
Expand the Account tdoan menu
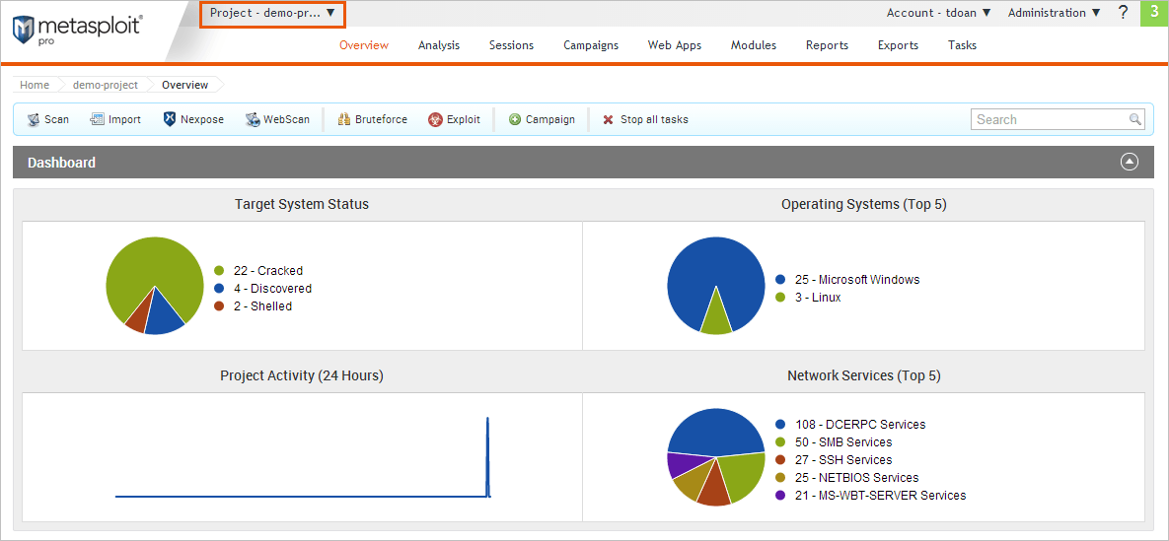[938, 13]
